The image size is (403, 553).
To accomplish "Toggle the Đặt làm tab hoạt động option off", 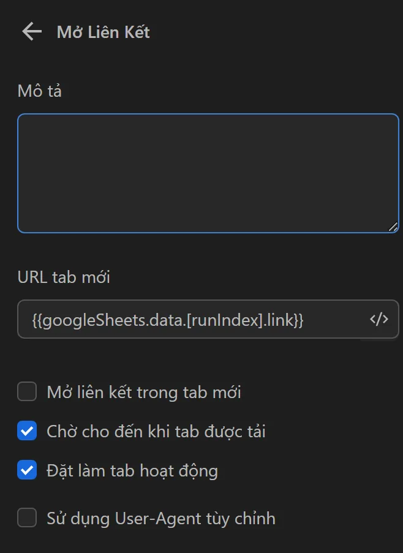I will (27, 469).
